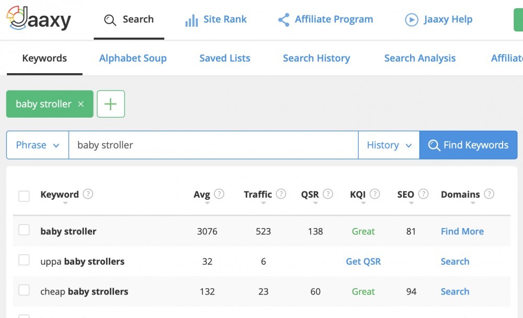The width and height of the screenshot is (523, 318).
Task: Toggle the select-all checkbox in header
Action: pos(24,196)
